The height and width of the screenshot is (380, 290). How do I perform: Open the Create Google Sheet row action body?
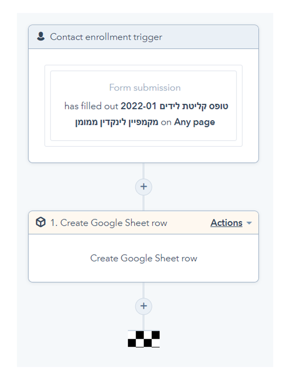coord(144,258)
